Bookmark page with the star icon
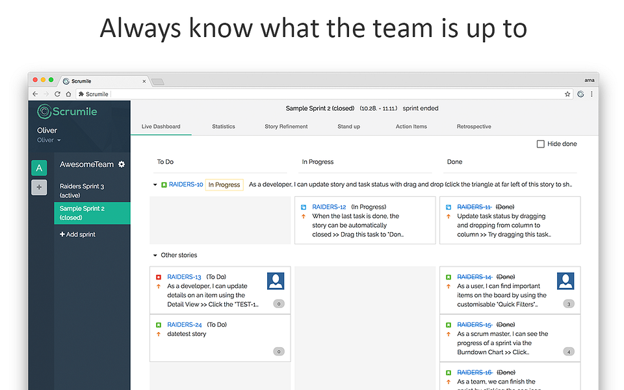The width and height of the screenshot is (624, 390). tap(567, 94)
